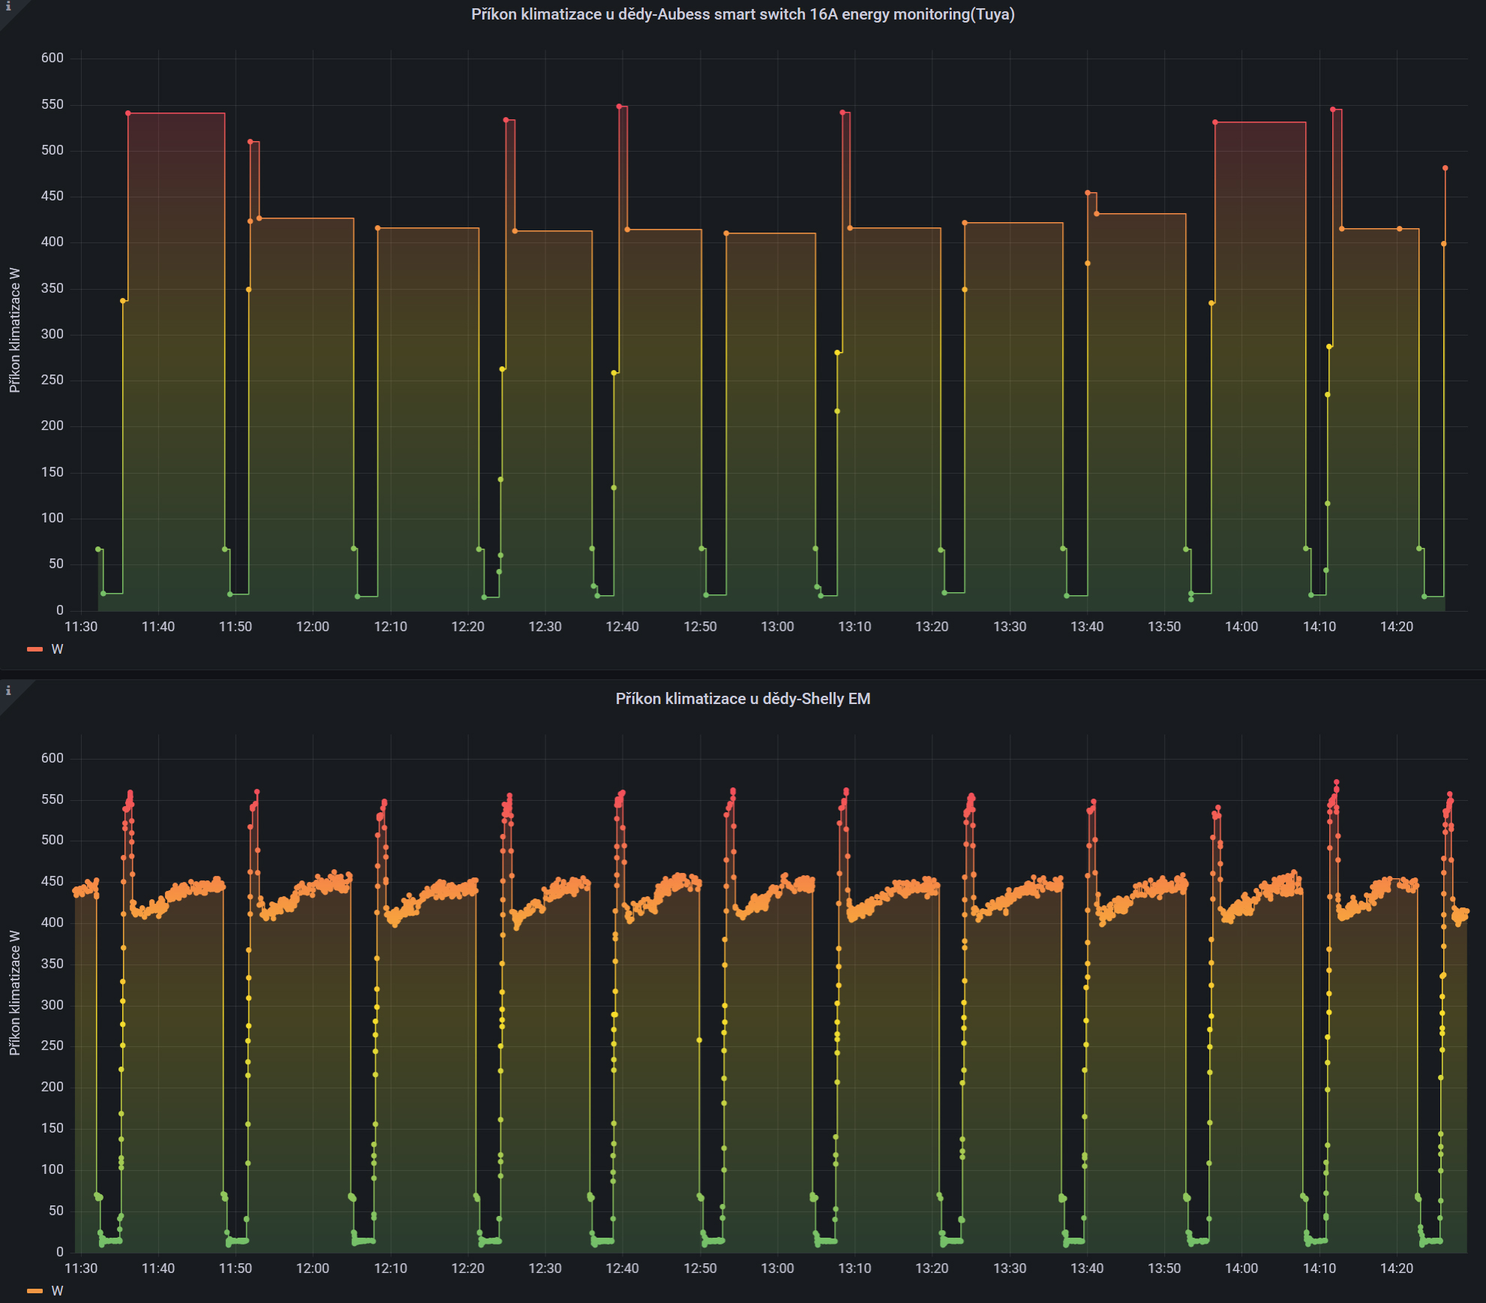Image resolution: width=1486 pixels, height=1303 pixels.
Task: Open the Aubess smart switch panel title menu
Action: click(742, 14)
